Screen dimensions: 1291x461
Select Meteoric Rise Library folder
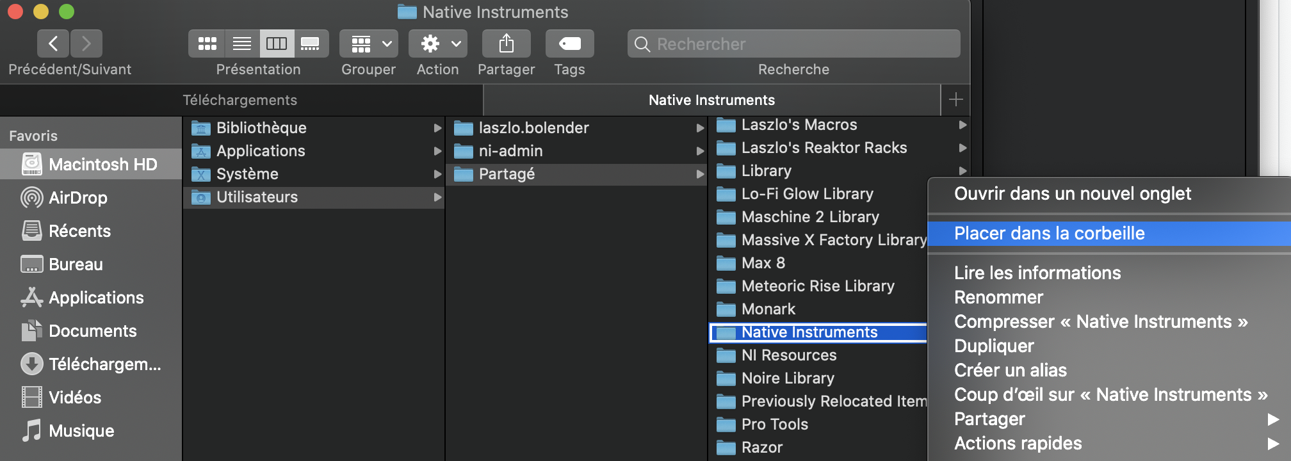coord(818,286)
